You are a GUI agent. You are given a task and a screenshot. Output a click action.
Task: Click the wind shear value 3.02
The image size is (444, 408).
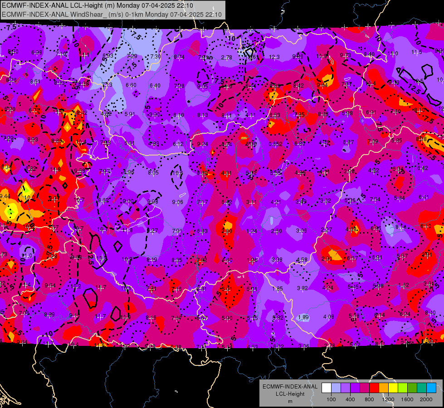pos(326,201)
